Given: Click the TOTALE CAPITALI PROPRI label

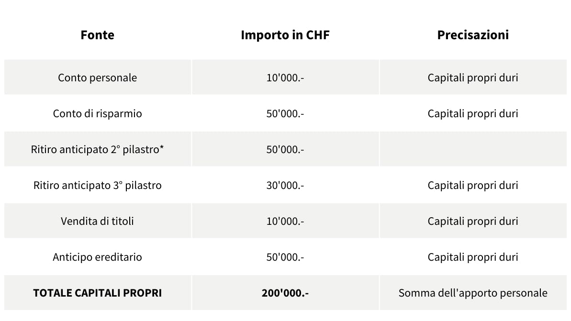Looking at the screenshot, I should click(97, 293).
